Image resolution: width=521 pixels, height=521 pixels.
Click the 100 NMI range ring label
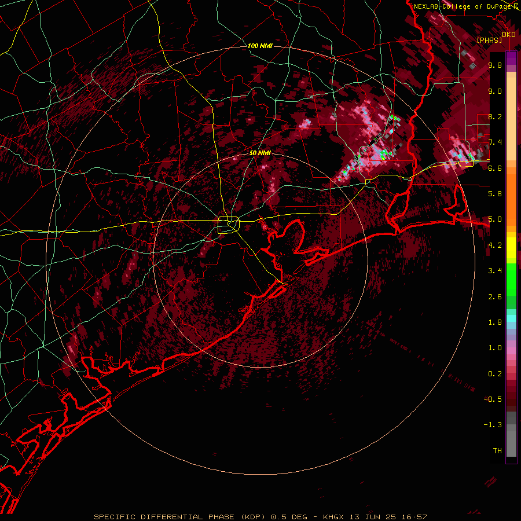(260, 46)
